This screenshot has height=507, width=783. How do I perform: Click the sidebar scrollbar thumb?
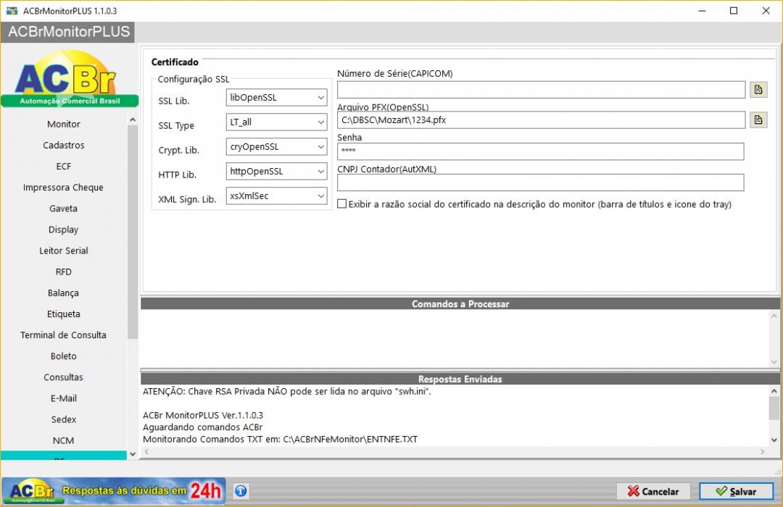pos(133,232)
